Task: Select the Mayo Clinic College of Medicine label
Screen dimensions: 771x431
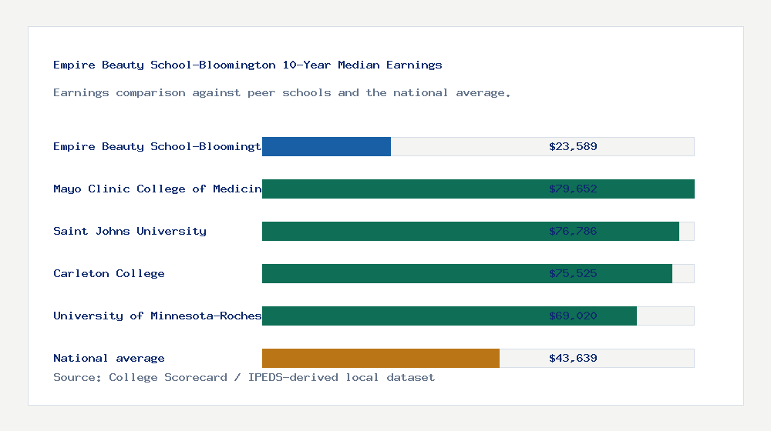Action: pyautogui.click(x=157, y=189)
